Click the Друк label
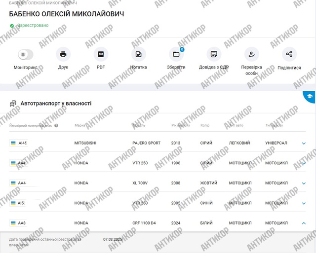Image resolution: width=316 pixels, height=253 pixels. point(63,67)
